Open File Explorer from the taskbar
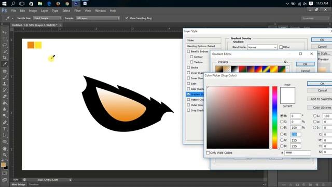Image resolution: width=332 pixels, height=187 pixels. [40, 4]
